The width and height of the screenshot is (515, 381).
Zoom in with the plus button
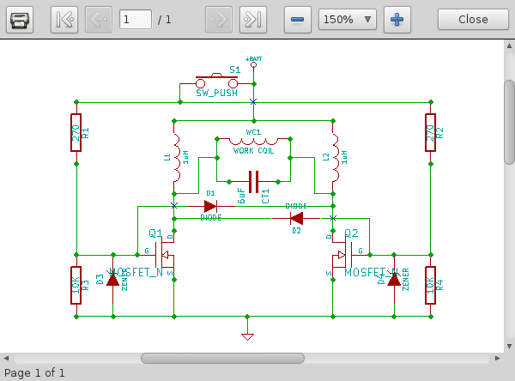[x=397, y=20]
